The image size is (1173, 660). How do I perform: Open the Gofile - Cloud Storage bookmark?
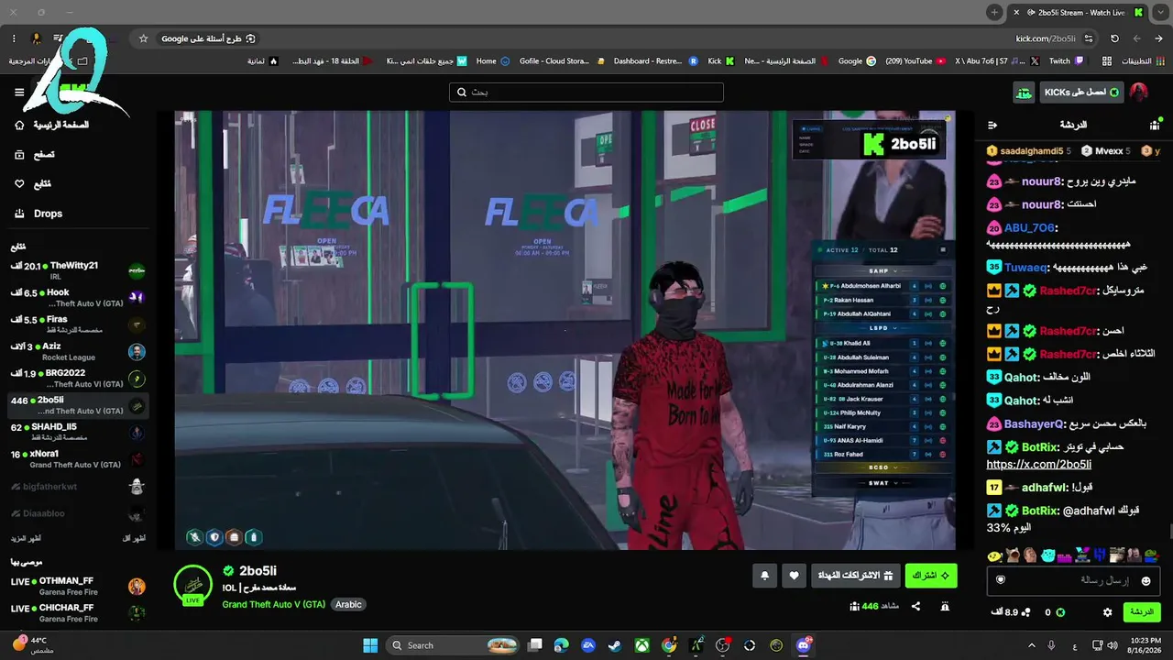tap(561, 61)
